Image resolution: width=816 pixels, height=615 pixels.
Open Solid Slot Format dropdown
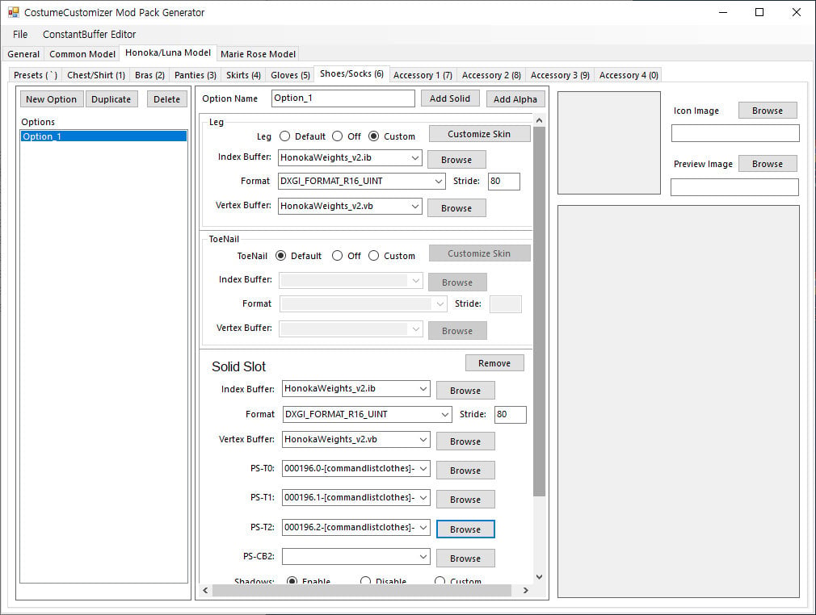click(444, 414)
